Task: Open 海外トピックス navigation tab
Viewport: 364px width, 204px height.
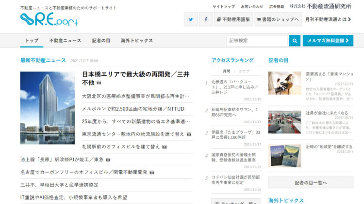Action: [137, 41]
